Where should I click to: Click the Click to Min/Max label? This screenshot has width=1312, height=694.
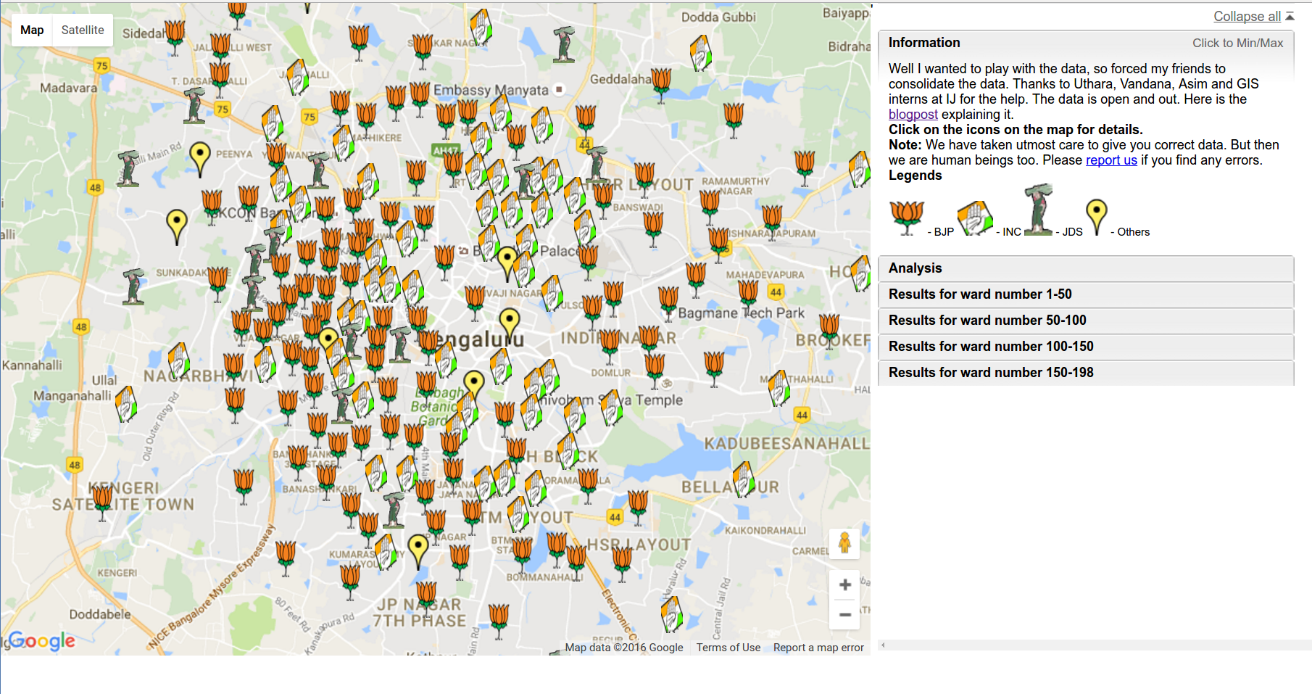1237,43
